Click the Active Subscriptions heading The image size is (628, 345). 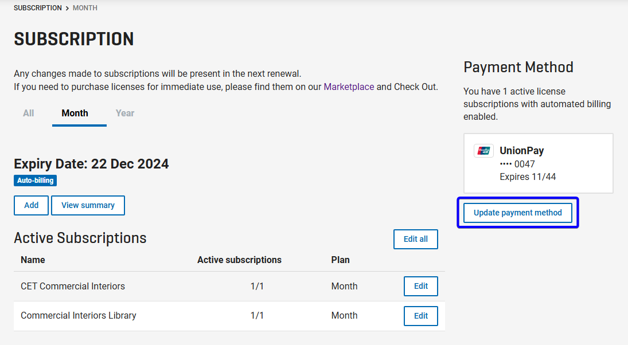pos(80,238)
